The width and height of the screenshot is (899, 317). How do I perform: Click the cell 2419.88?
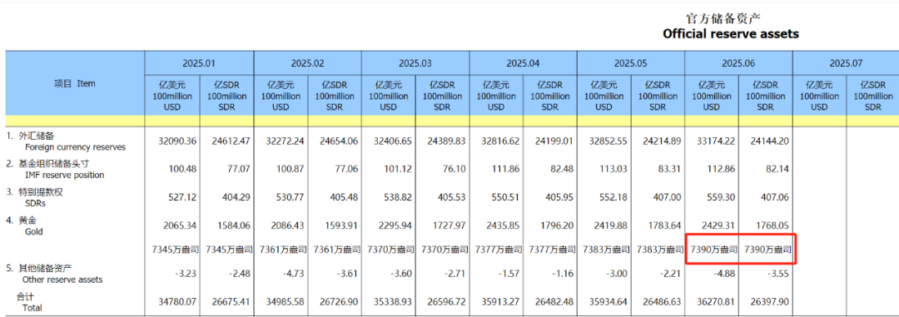(x=610, y=225)
